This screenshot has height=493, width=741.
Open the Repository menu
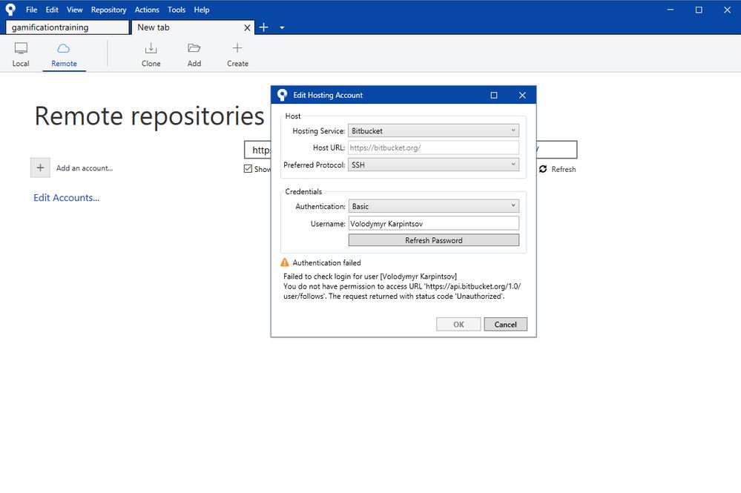point(109,10)
